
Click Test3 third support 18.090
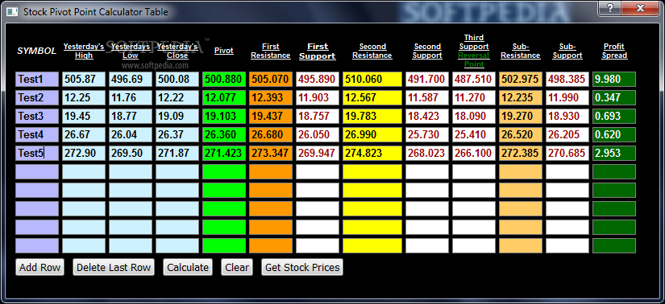point(474,116)
